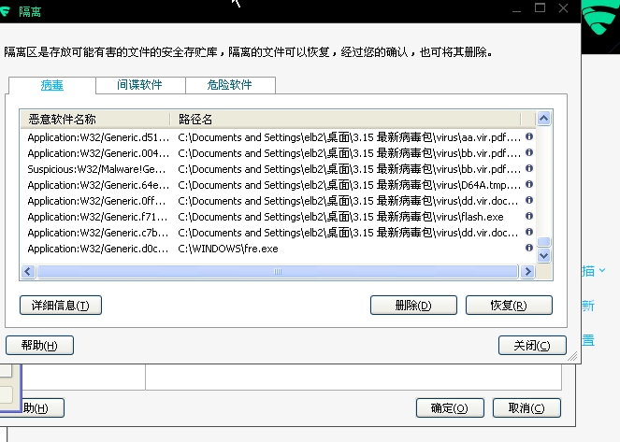
Task: Click the horizontal scrollbar right arrow
Action: tap(528, 272)
